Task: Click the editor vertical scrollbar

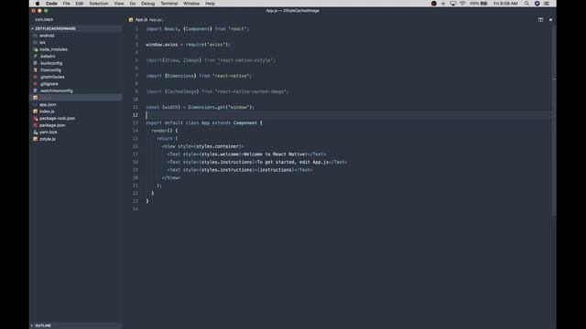Action: (554, 120)
